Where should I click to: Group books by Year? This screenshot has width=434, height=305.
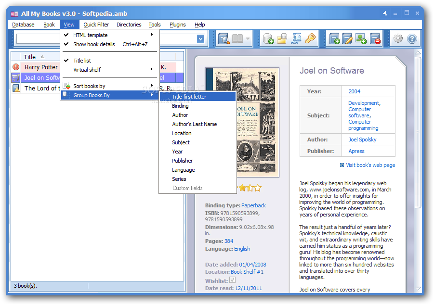coord(197,152)
